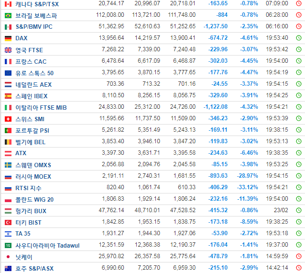This screenshot has width=305, height=273.
Task: Open the S&P/BMV IPC index link
Action: (x=34, y=26)
